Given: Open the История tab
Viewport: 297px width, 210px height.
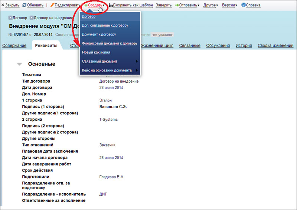Looking at the screenshot, I should tap(244, 46).
